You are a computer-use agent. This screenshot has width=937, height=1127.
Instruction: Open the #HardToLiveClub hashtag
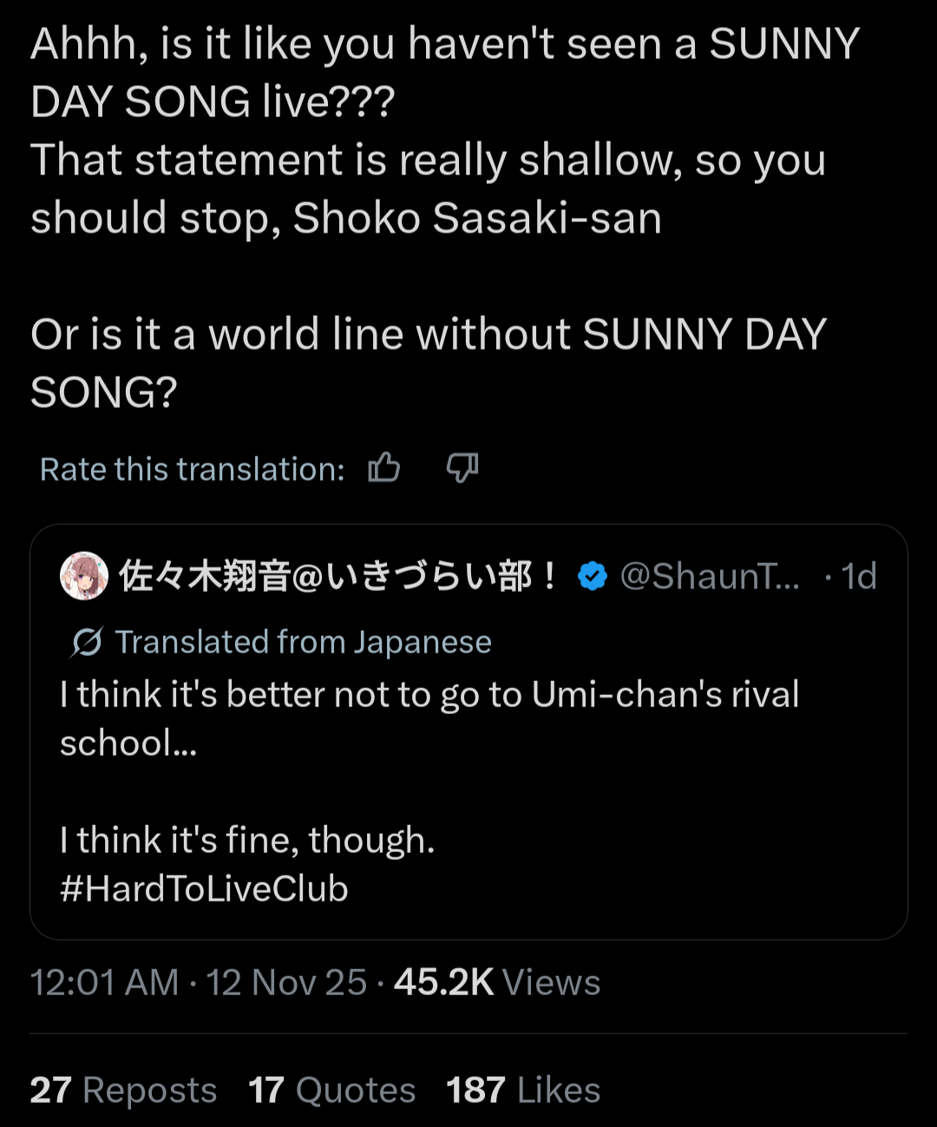click(x=204, y=888)
